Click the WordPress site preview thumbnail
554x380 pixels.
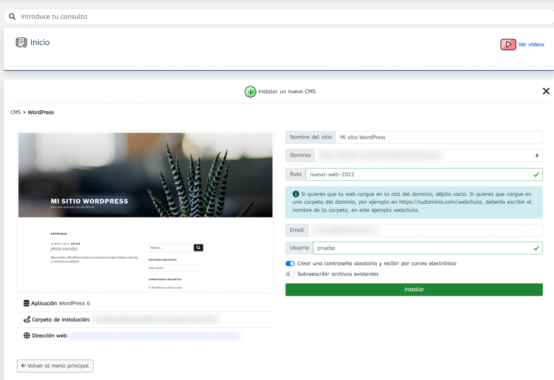(145, 212)
